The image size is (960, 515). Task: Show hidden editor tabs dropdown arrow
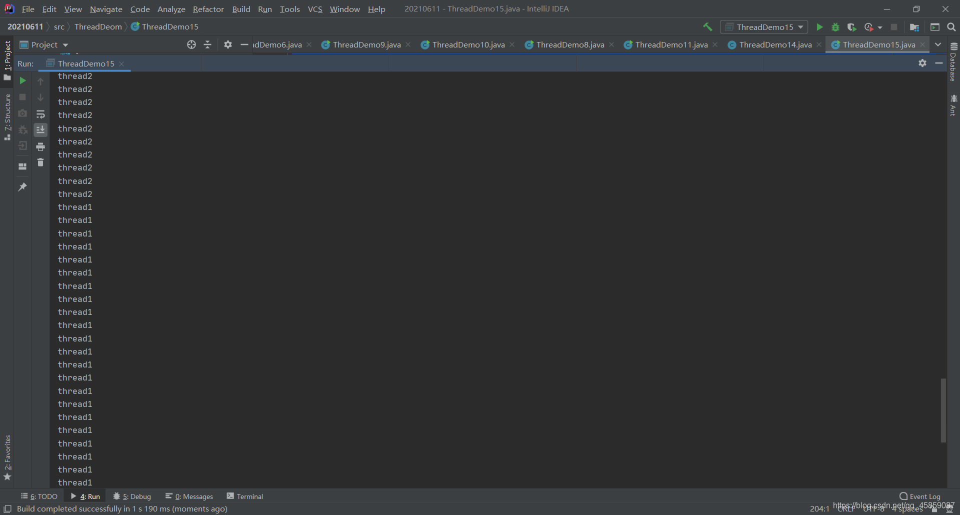coord(938,44)
